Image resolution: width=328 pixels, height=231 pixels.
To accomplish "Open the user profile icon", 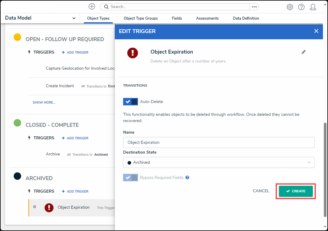I will (313, 7).
